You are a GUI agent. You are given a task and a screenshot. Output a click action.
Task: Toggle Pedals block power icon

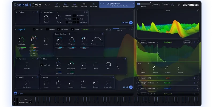pos(38,12)
